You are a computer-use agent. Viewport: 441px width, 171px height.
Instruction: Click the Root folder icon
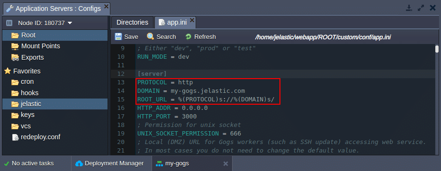coord(15,36)
